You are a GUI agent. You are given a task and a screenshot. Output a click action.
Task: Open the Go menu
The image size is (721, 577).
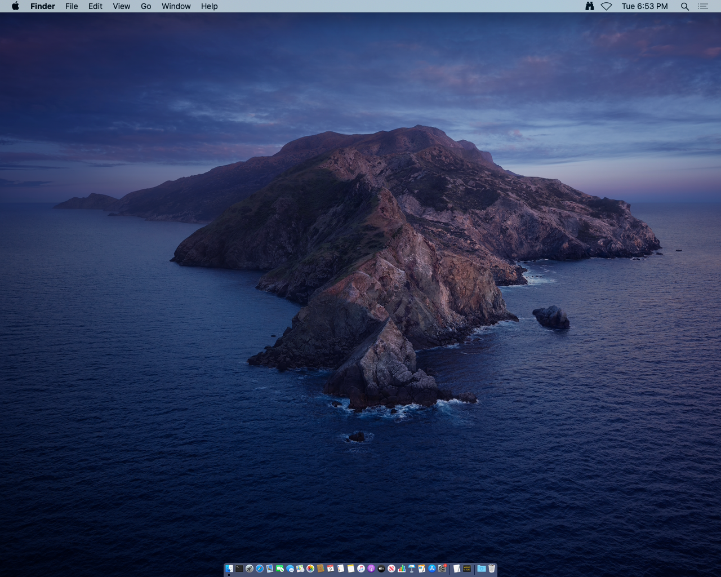point(146,6)
